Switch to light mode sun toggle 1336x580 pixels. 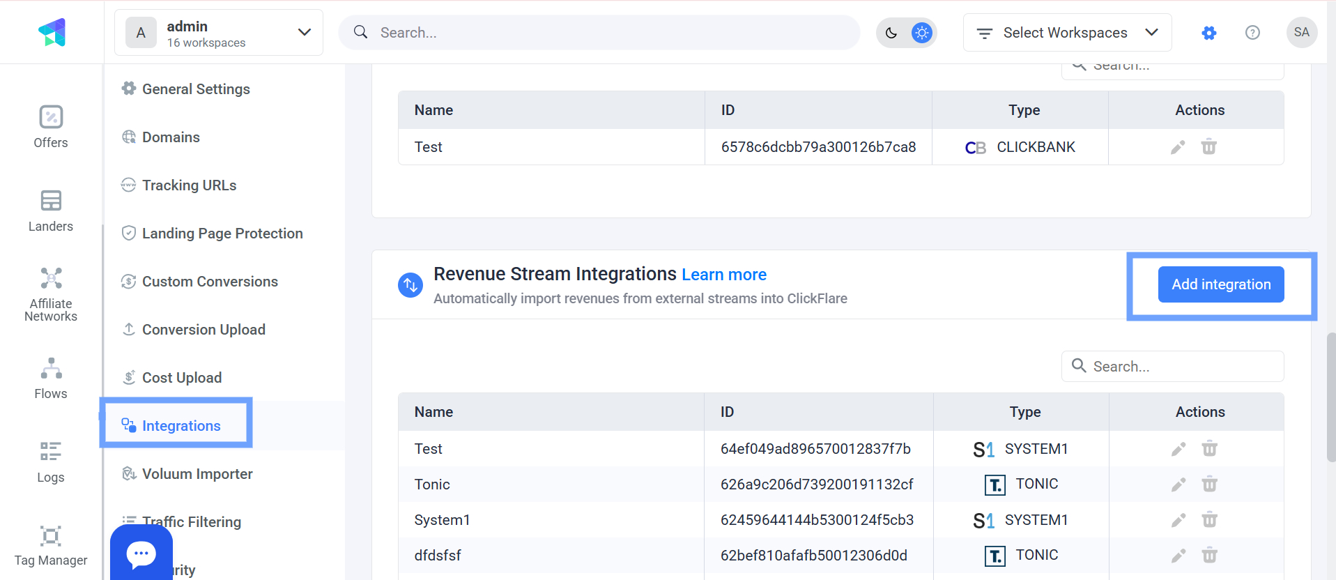pyautogui.click(x=921, y=33)
